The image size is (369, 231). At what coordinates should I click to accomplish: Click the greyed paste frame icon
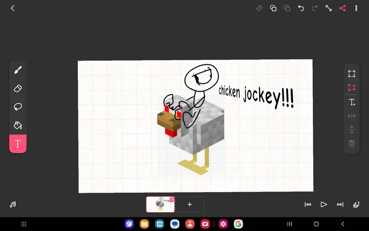point(287,8)
